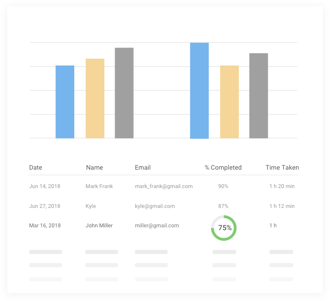Click the Date column header

(x=35, y=168)
